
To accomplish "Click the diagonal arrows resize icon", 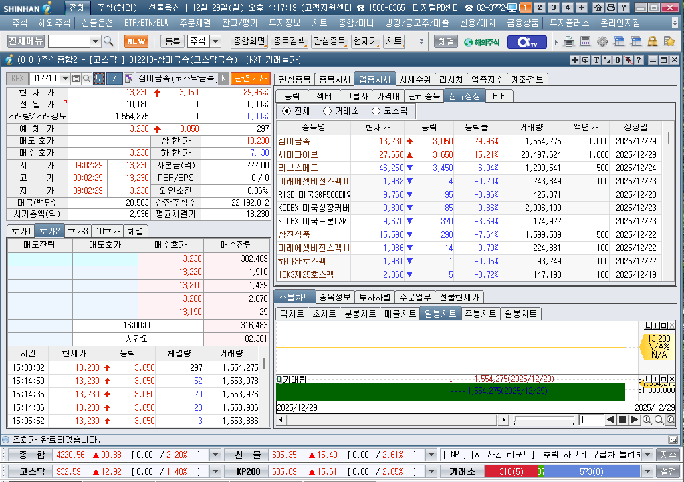I will (x=607, y=61).
